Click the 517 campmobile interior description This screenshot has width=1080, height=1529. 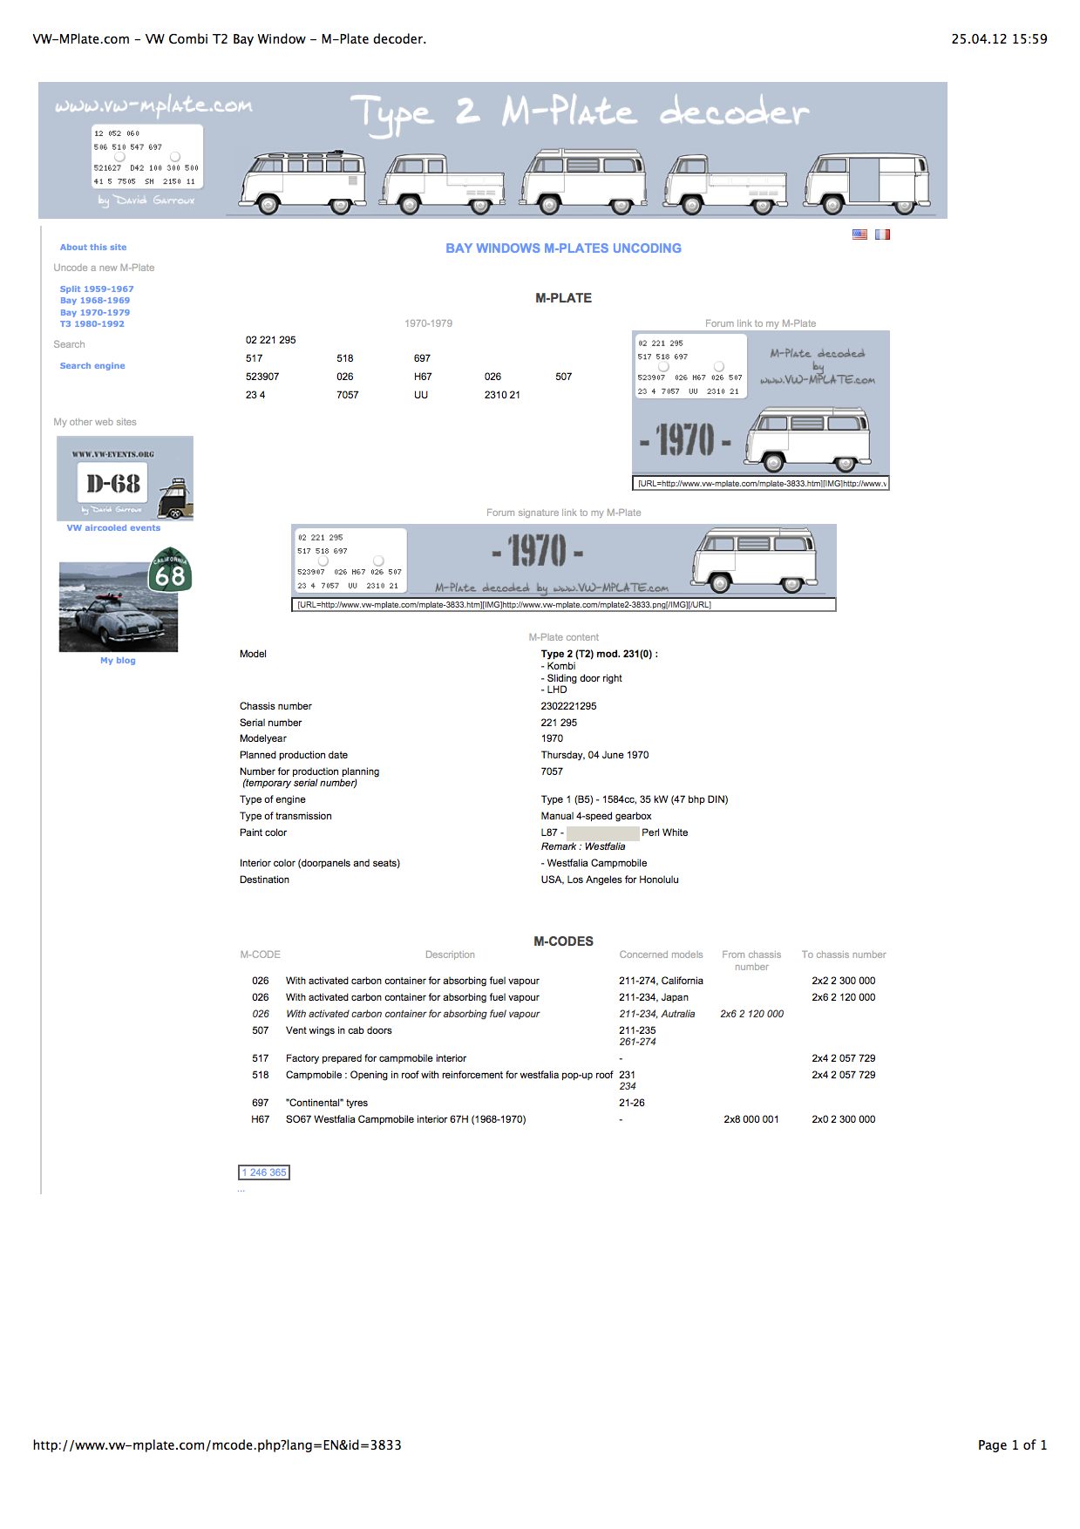pos(376,1059)
